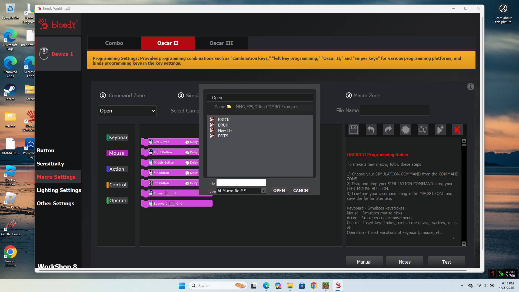Click the undo arrow icon
This screenshot has width=519, height=292.
(x=371, y=130)
